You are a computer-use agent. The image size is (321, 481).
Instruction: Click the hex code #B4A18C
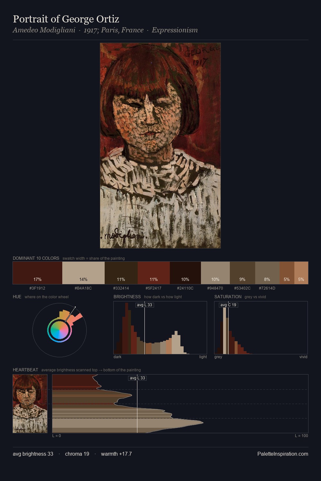pyautogui.click(x=83, y=288)
